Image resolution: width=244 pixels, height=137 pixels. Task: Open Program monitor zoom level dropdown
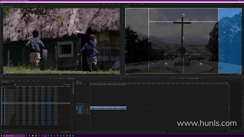pyautogui.click(x=132, y=74)
